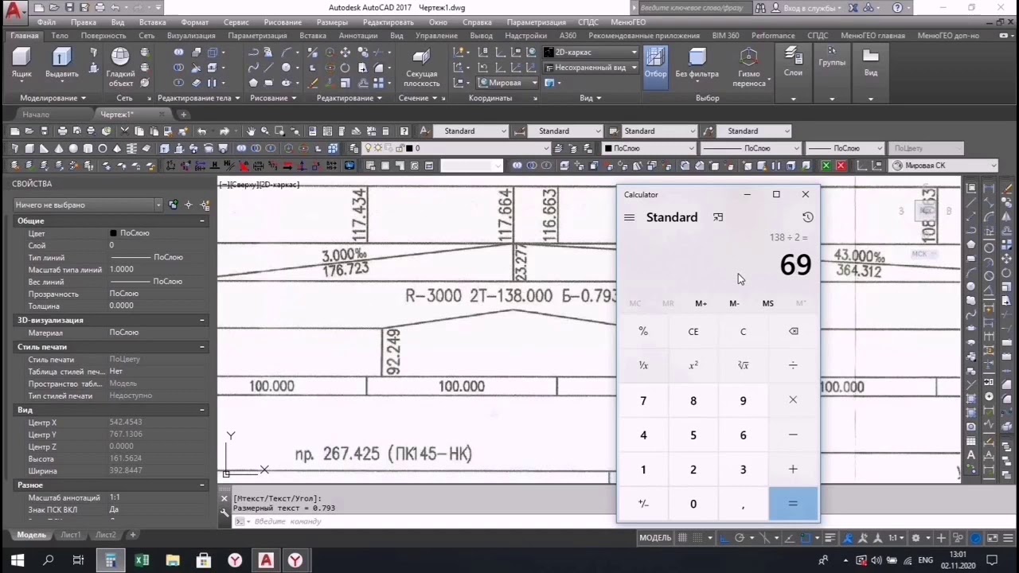
Task: Click the Save icon in quick access toolbar
Action: tap(69, 8)
